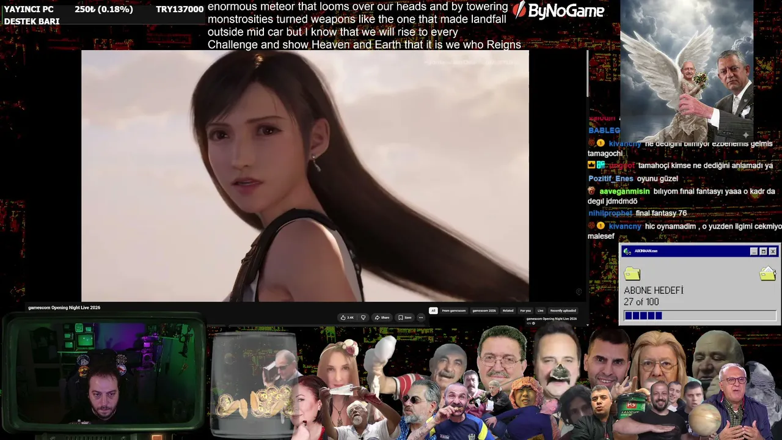Click the angel image above the chat
Screen dimensions: 782x440
[x=687, y=71]
